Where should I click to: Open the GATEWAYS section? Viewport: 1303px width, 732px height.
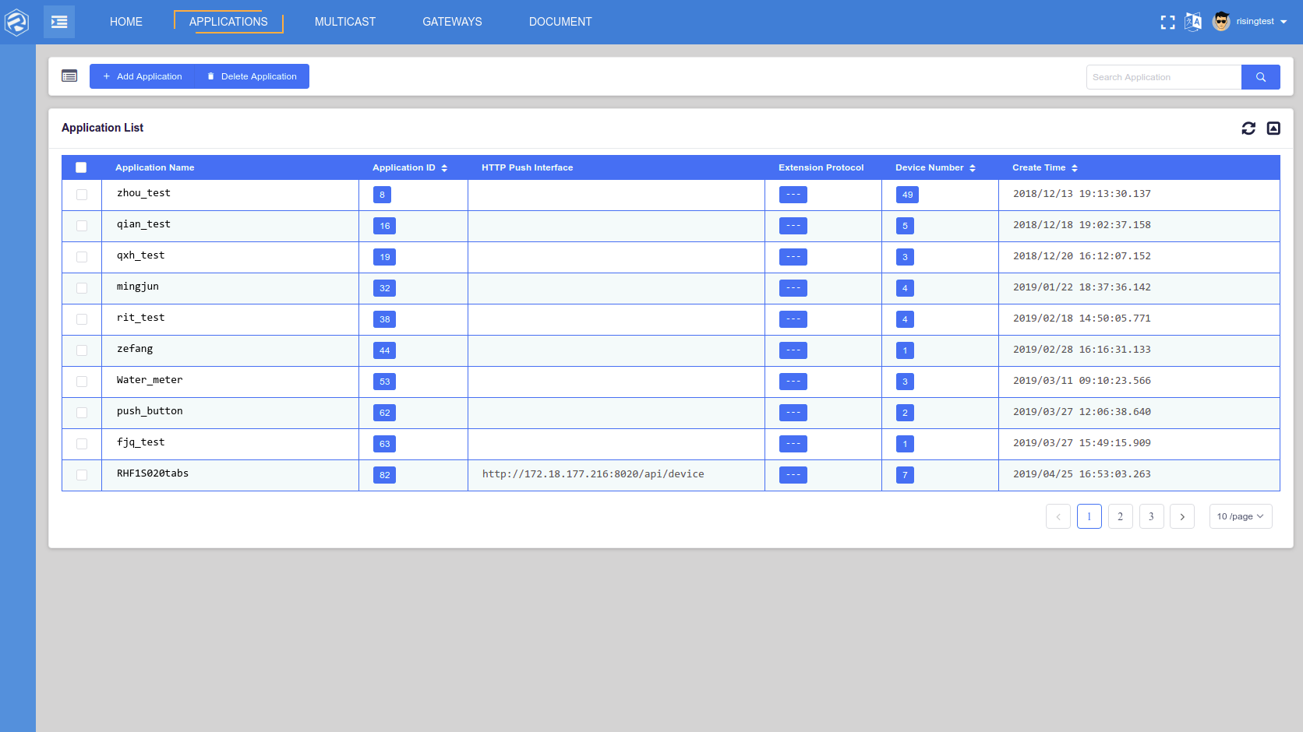click(x=452, y=21)
